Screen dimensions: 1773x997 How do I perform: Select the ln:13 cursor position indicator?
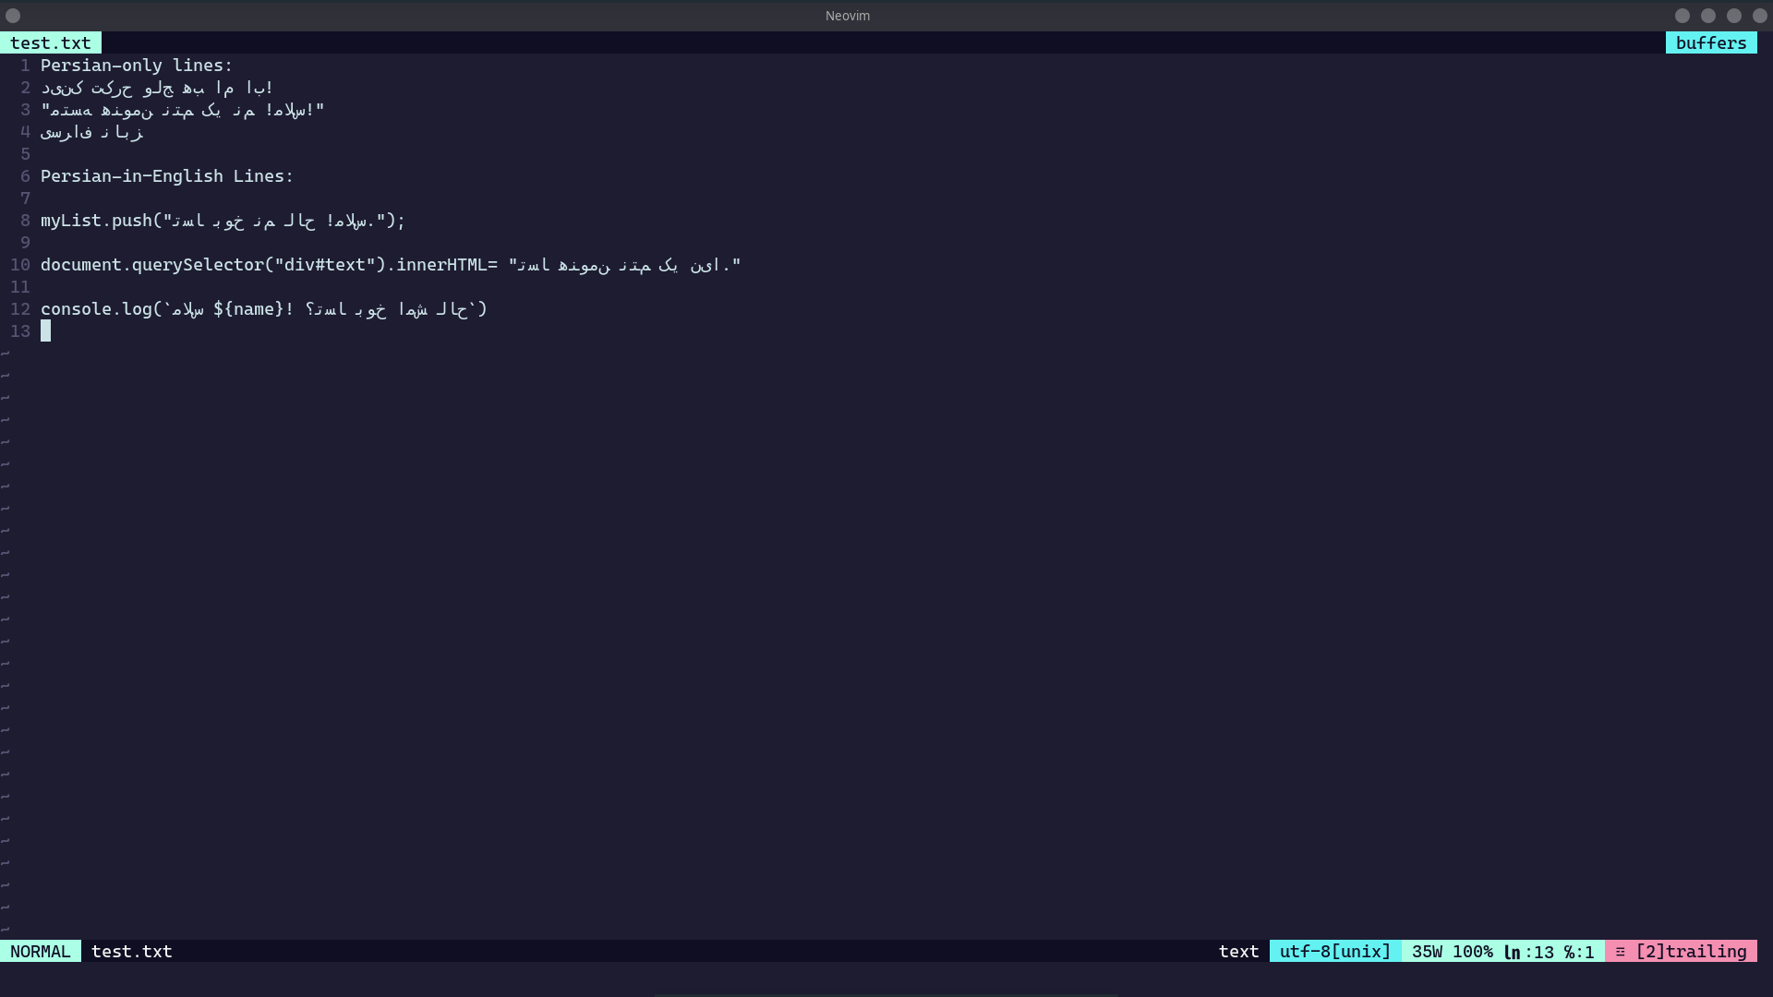(1531, 951)
